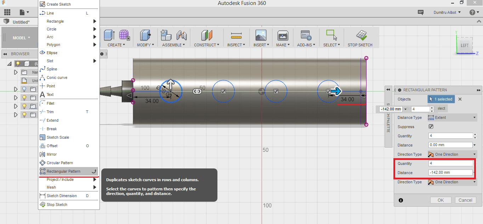This screenshot has width=483, height=224.
Task: Click the Assemble new component icon
Action: [x=166, y=35]
